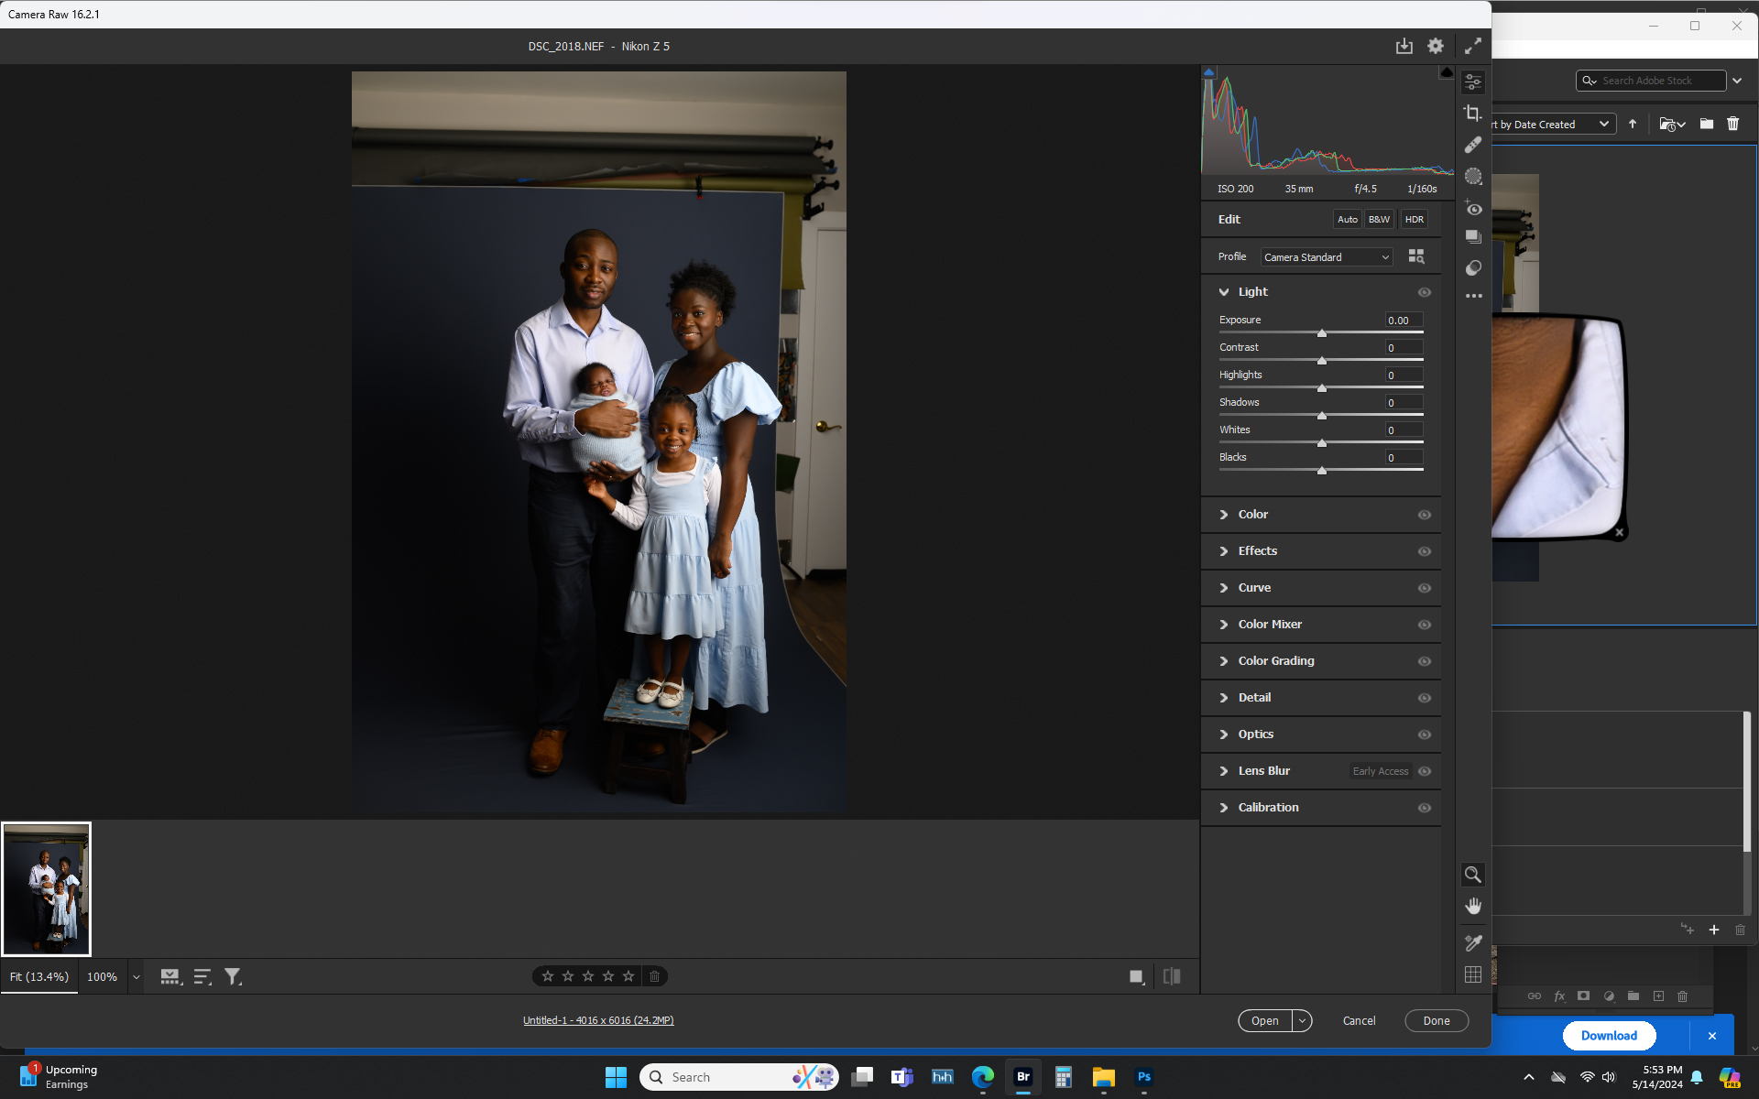Toggle visibility of Color Grading adjustments
1759x1099 pixels.
click(1425, 660)
